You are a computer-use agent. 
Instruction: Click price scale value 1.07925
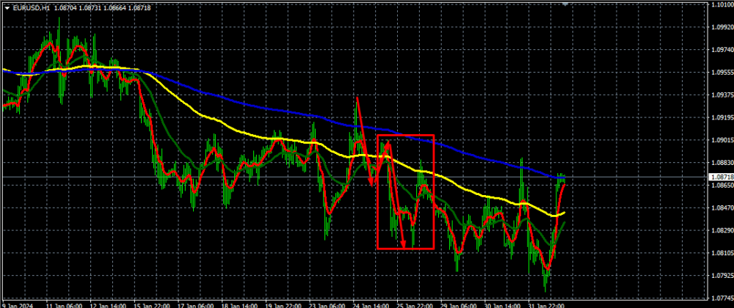pos(724,276)
